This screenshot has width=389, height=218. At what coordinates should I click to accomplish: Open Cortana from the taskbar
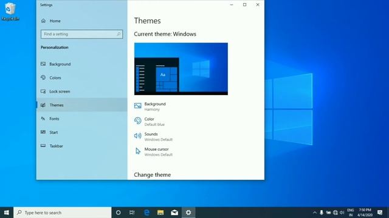click(x=119, y=213)
